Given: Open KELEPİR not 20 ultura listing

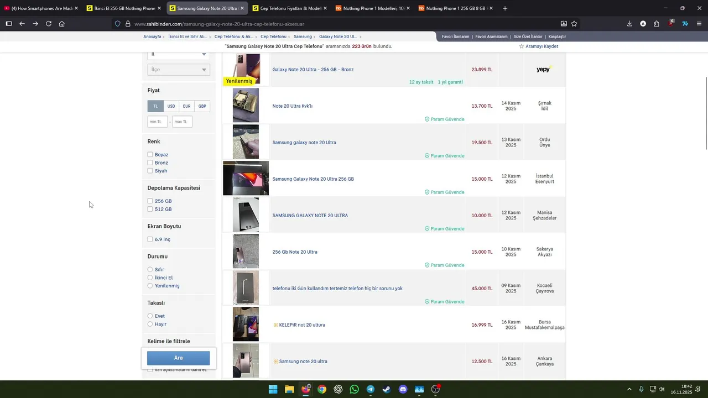Looking at the screenshot, I should point(302,325).
